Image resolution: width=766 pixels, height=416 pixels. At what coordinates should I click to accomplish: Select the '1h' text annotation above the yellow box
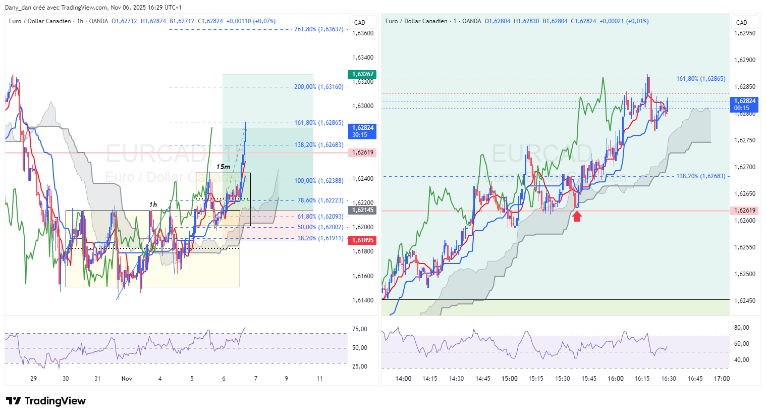coord(153,204)
